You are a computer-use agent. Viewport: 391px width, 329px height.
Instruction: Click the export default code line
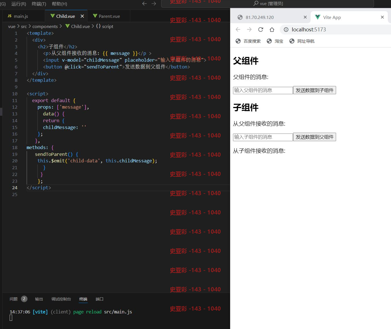pos(54,100)
